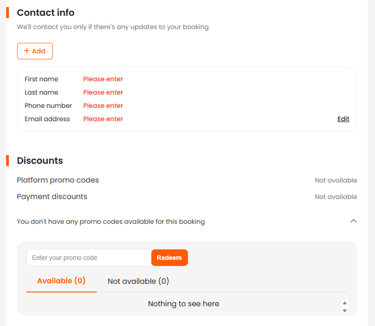Click the plus Add contact button

point(35,51)
